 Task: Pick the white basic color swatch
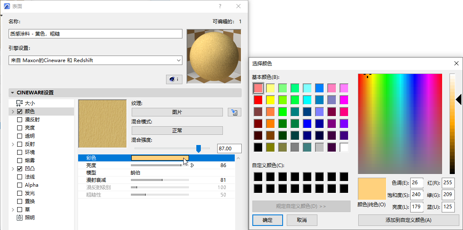344,147
